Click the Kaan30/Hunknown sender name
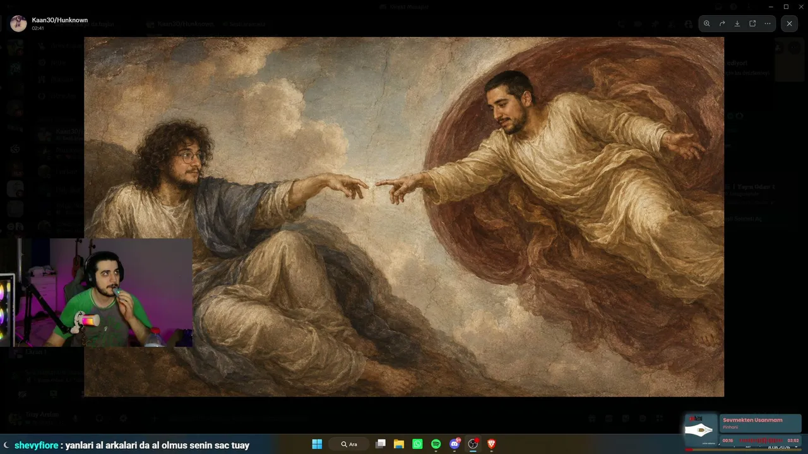Image resolution: width=808 pixels, height=454 pixels. click(x=60, y=20)
